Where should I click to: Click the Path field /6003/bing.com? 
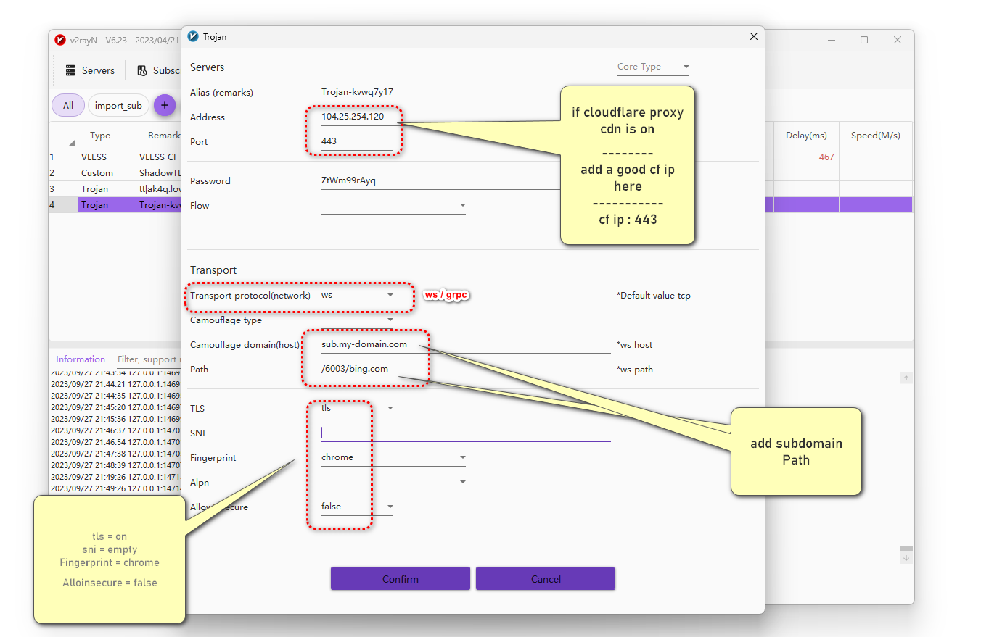coord(466,370)
